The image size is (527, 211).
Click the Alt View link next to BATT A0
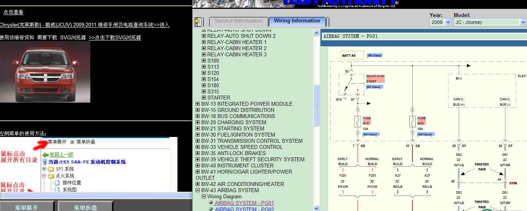(x=374, y=56)
